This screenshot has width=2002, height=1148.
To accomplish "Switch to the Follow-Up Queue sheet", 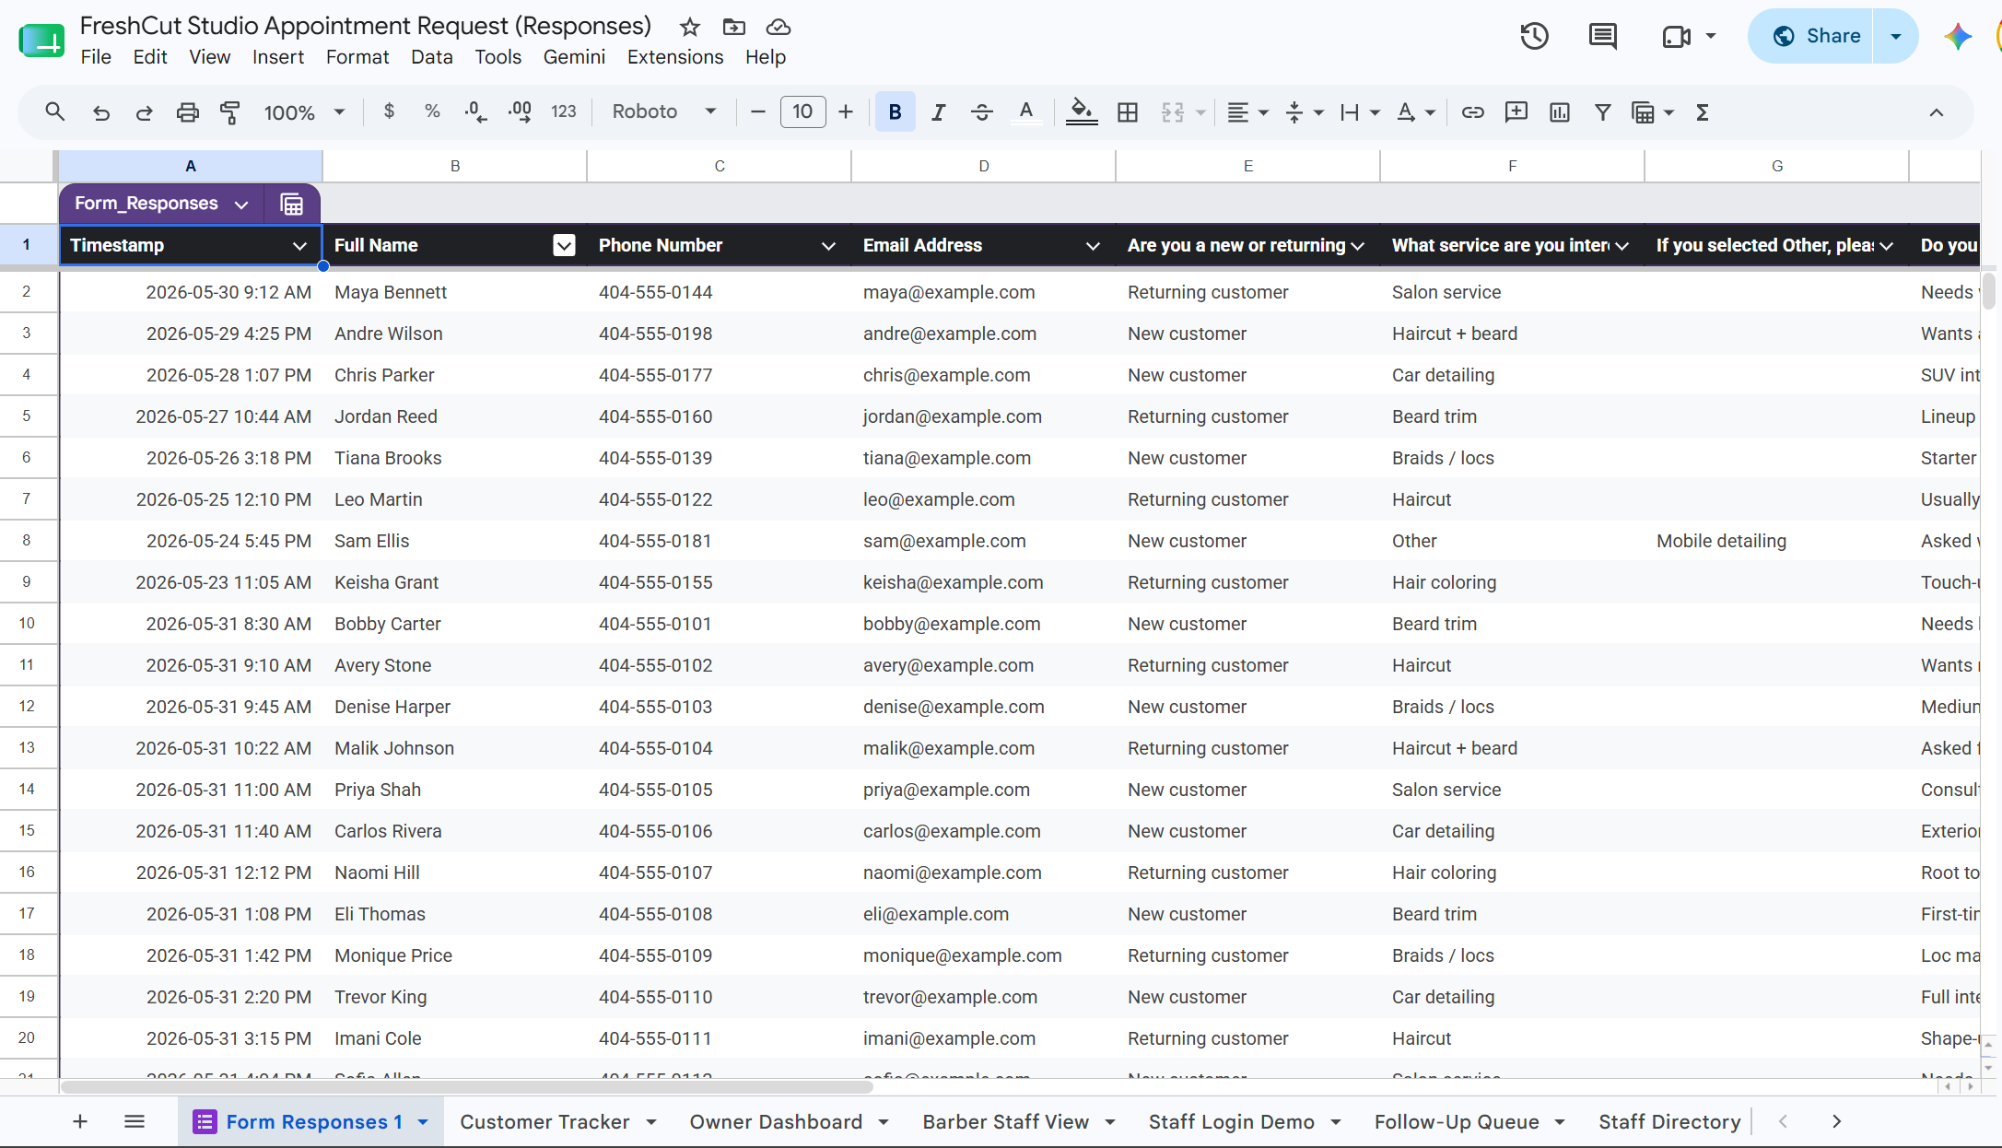I will click(x=1457, y=1122).
